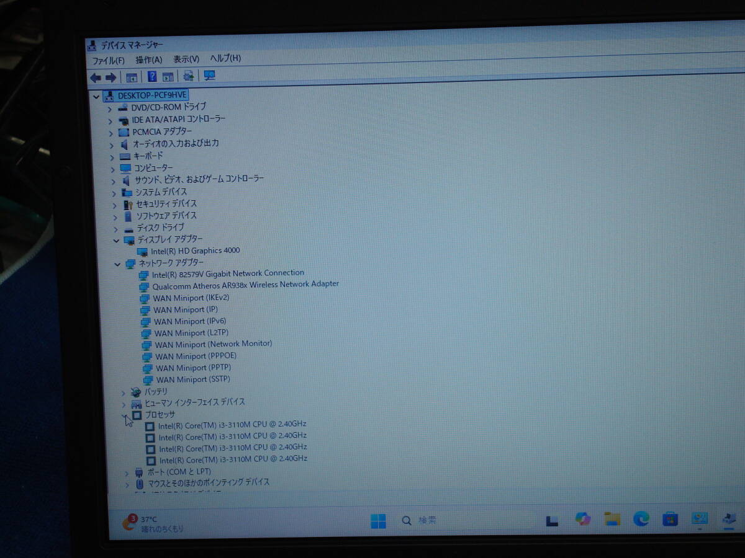Open the Task View taskbar icon

click(x=553, y=521)
